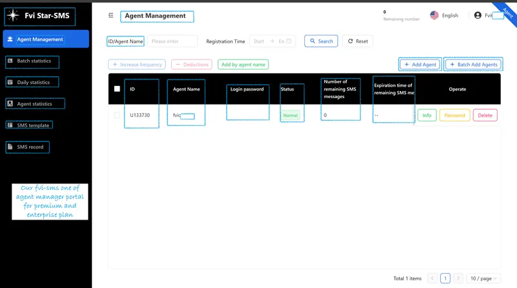Screen dimensions: 517x288
Task: Click Increase frequency button
Action: [137, 65]
